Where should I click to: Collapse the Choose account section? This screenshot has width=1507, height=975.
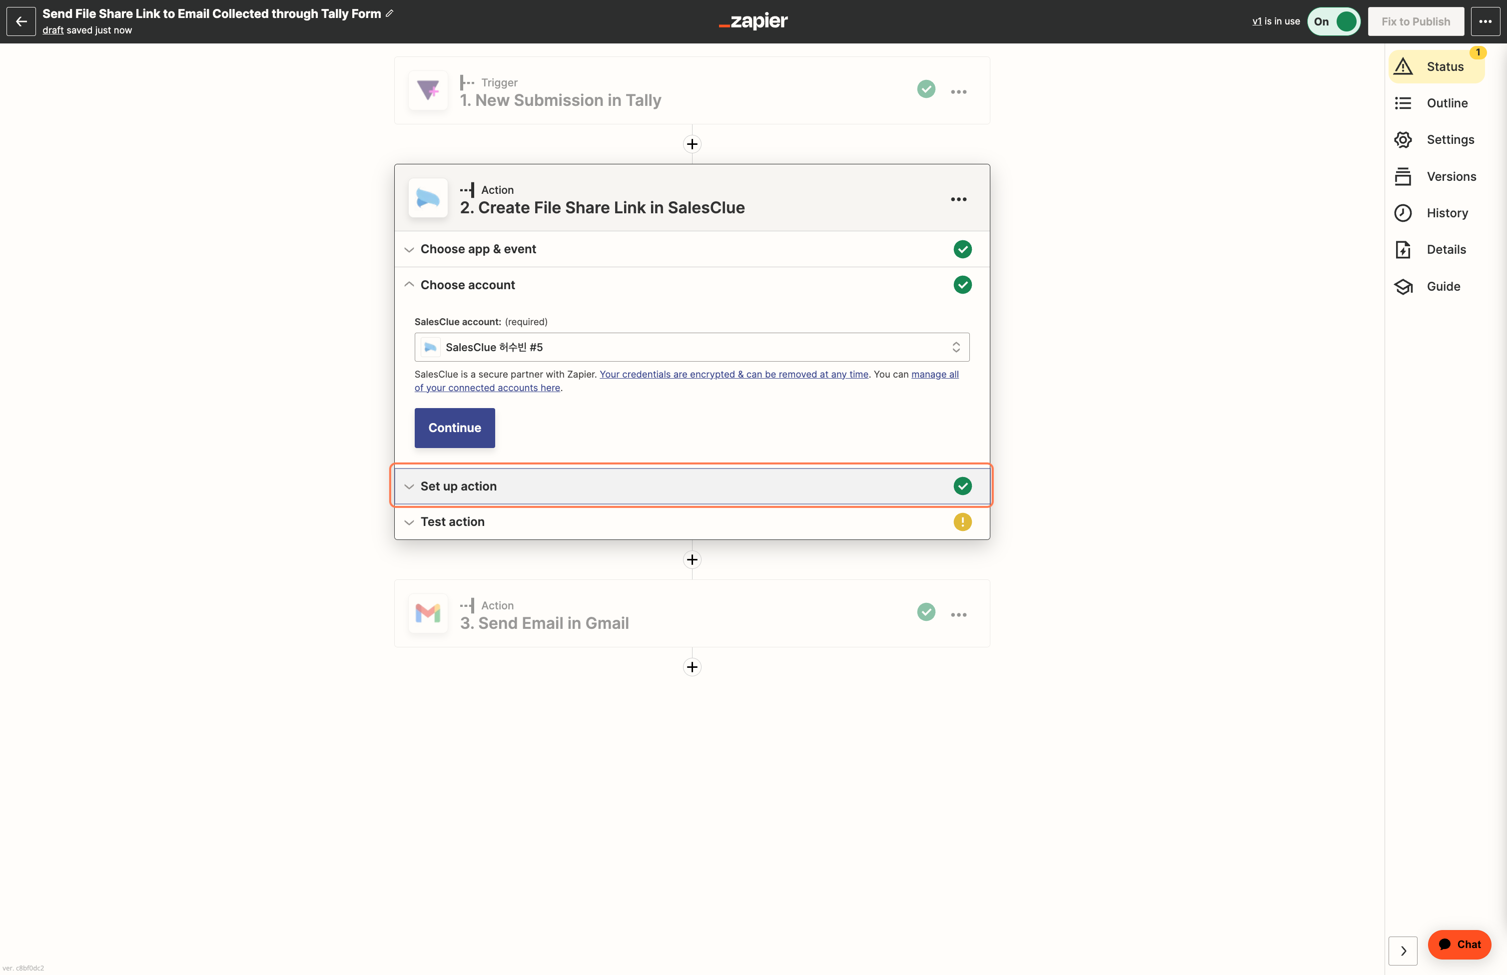pyautogui.click(x=692, y=285)
